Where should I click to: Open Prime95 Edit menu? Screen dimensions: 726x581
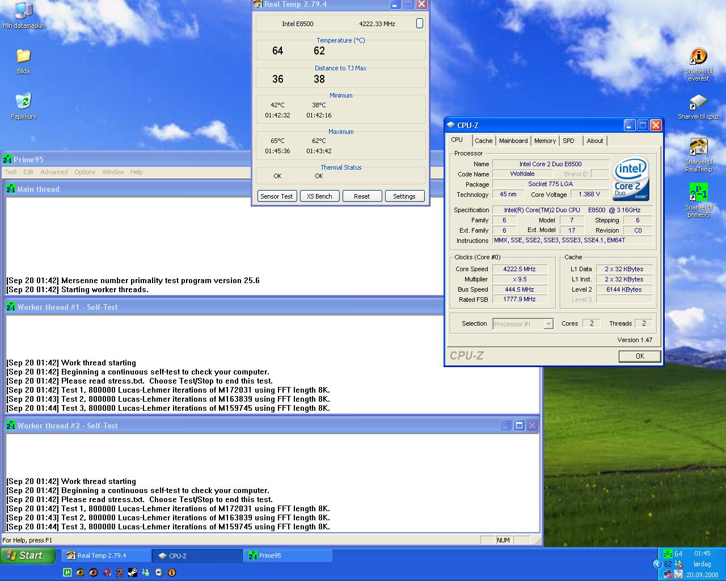28,172
